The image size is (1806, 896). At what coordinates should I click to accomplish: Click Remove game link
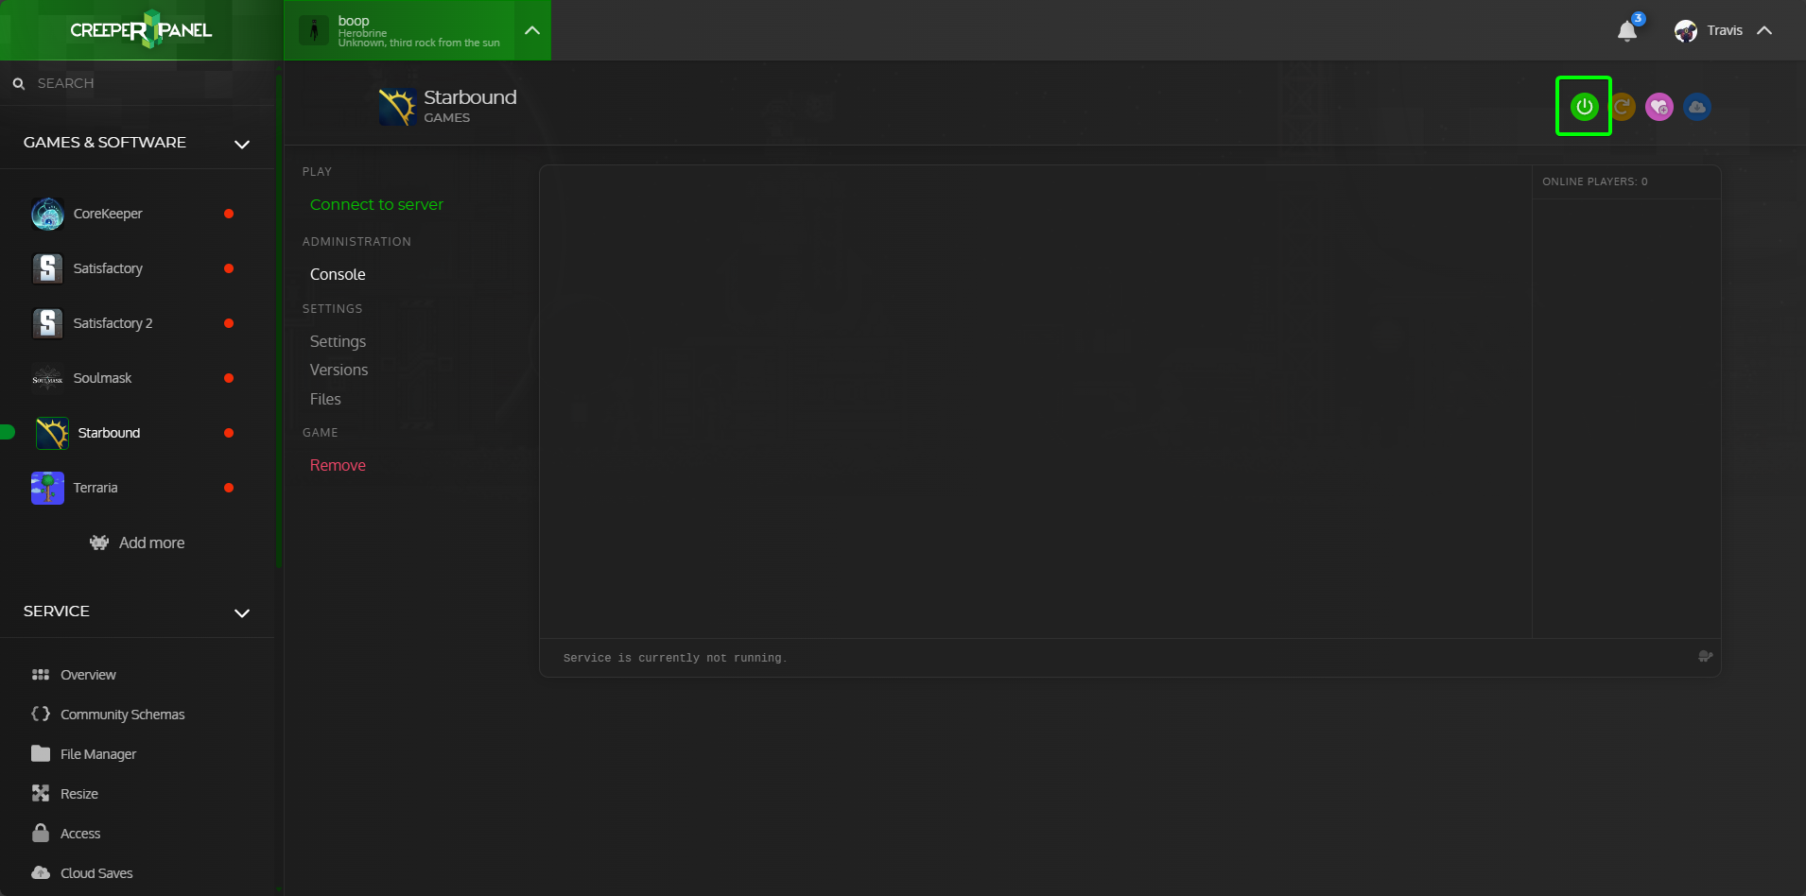[x=338, y=465]
